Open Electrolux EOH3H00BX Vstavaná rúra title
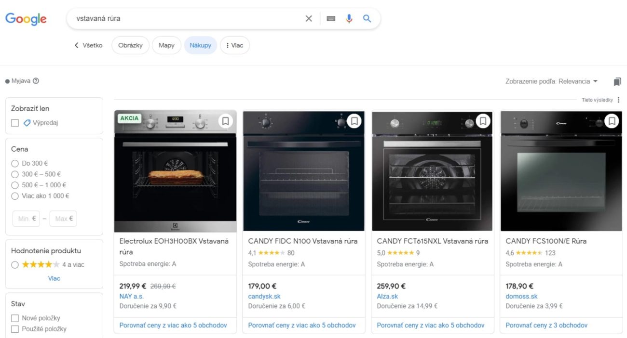627x338 pixels. [174, 246]
